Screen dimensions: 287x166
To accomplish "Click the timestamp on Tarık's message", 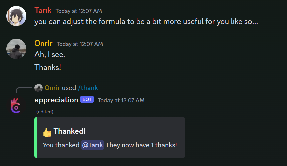I will [x=79, y=11].
